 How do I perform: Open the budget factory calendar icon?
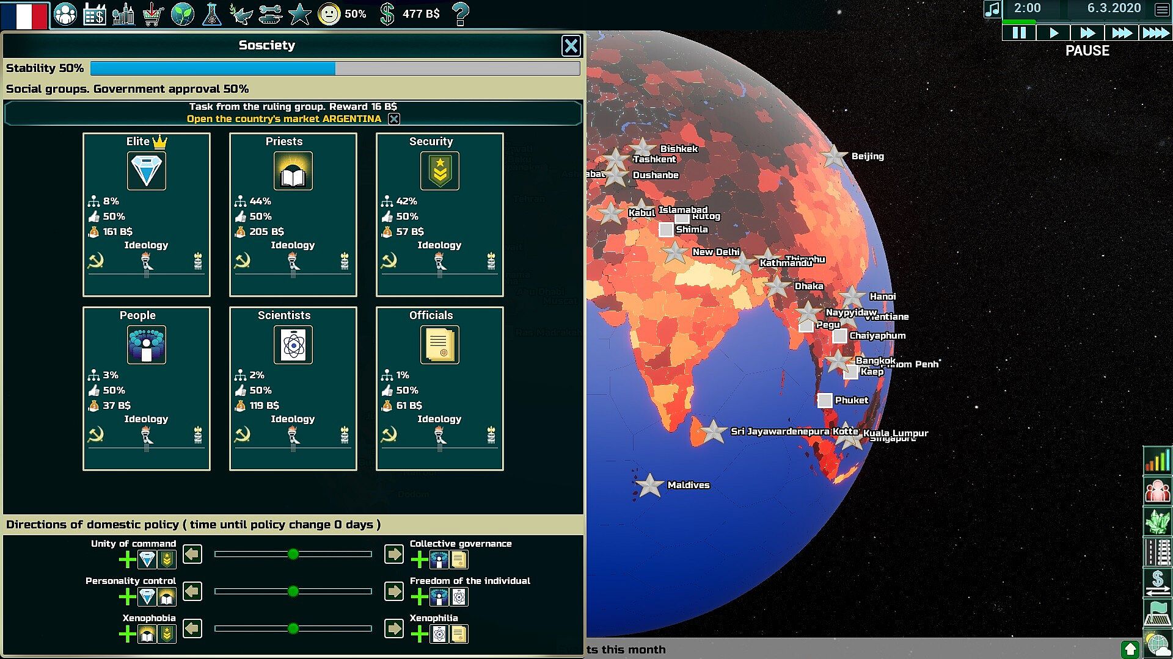click(x=94, y=13)
